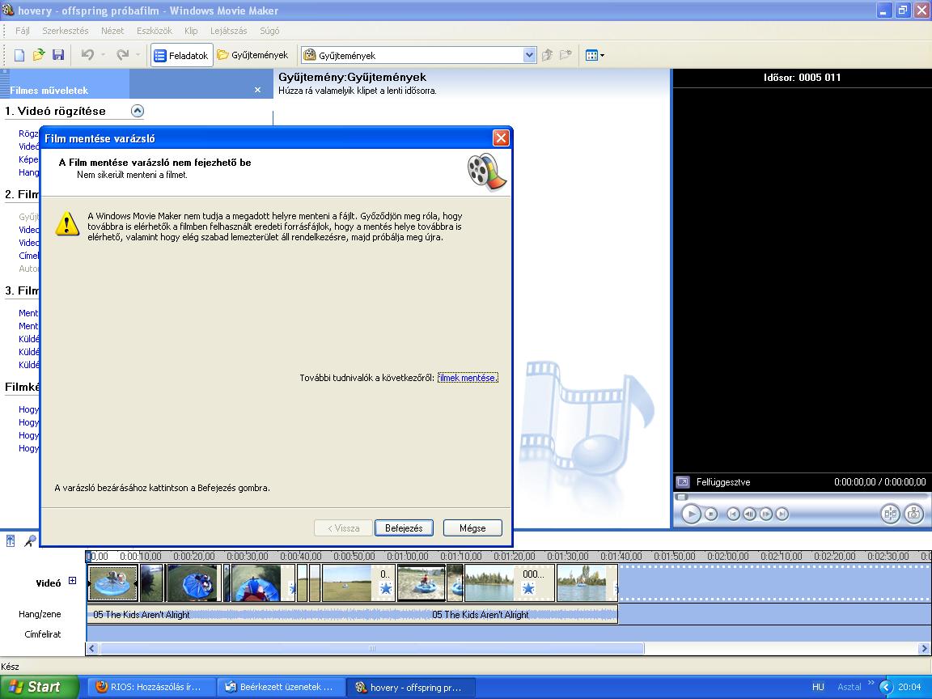The image size is (932, 699).
Task: Stop playback in the preview monitor
Action: pyautogui.click(x=711, y=515)
